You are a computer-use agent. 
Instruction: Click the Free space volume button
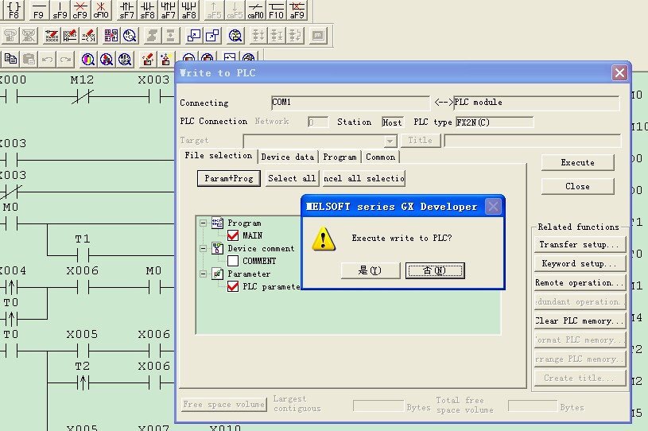click(224, 404)
